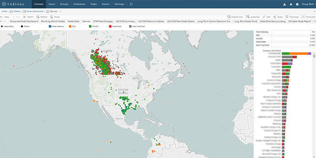Click the Devices view icon in breadcrumb
Viewport: 316px width, 158px height.
tap(47, 11)
